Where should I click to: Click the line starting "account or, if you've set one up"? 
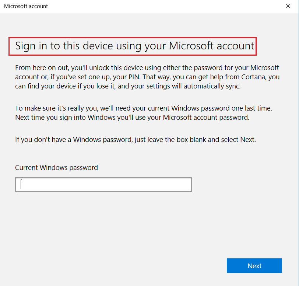(147, 77)
